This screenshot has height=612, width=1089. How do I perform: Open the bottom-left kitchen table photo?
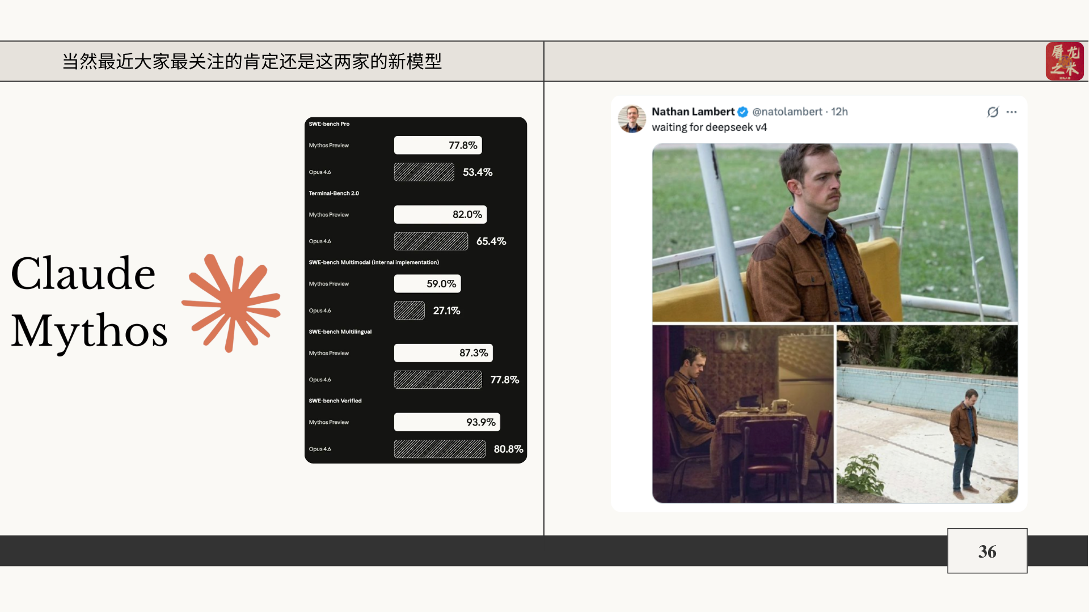pyautogui.click(x=742, y=414)
